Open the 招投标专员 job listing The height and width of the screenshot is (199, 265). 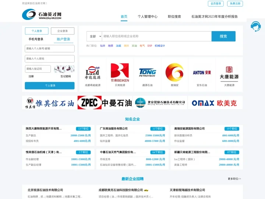[32, 141]
